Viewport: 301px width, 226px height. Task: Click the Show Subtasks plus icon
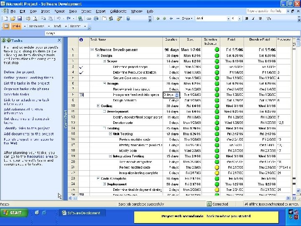pyautogui.click(x=171, y=19)
